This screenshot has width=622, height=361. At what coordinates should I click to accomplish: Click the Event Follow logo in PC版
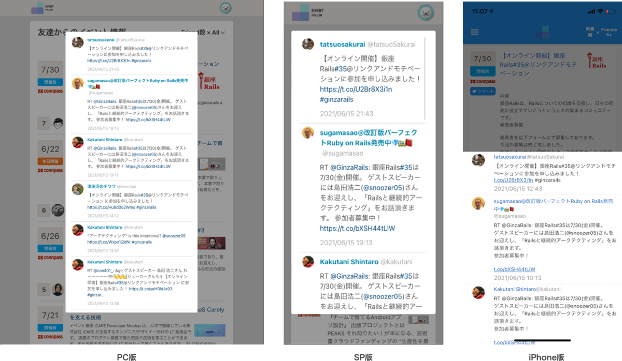[41, 7]
